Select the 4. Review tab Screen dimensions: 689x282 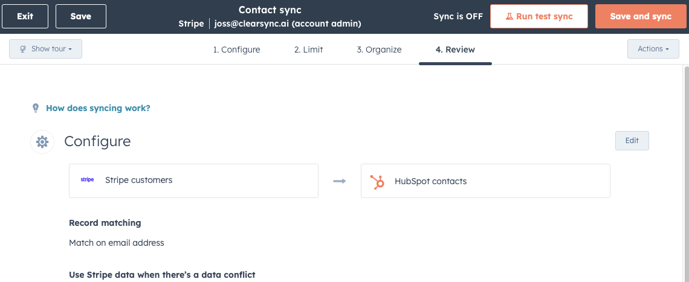click(455, 50)
